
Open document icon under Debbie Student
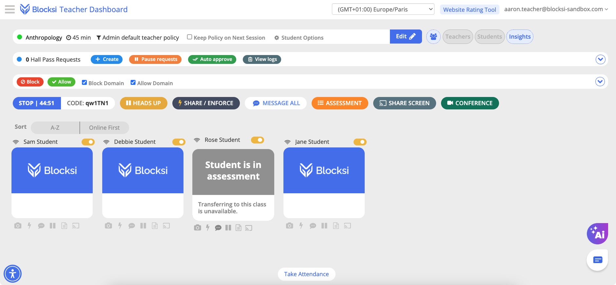(x=155, y=226)
